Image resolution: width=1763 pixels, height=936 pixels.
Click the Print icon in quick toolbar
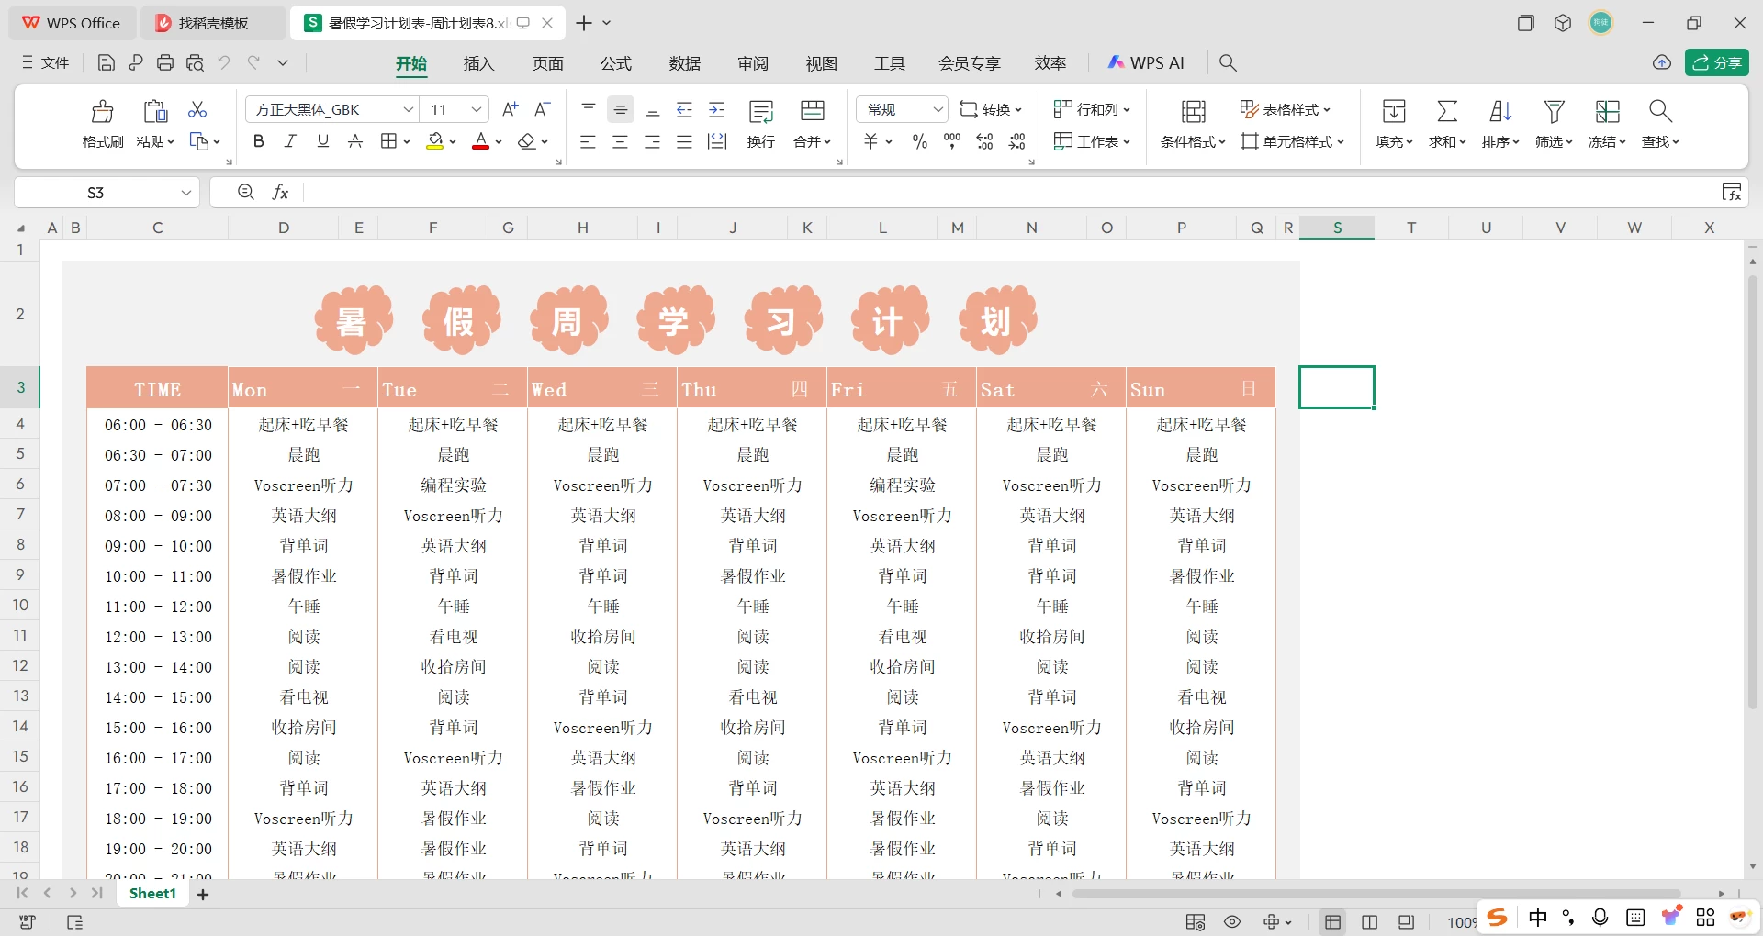click(165, 62)
